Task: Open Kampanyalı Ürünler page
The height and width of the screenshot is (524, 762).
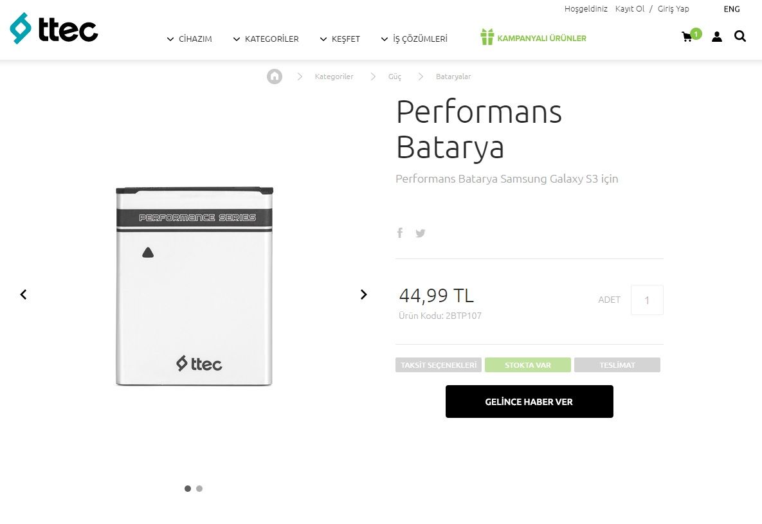Action: (534, 38)
